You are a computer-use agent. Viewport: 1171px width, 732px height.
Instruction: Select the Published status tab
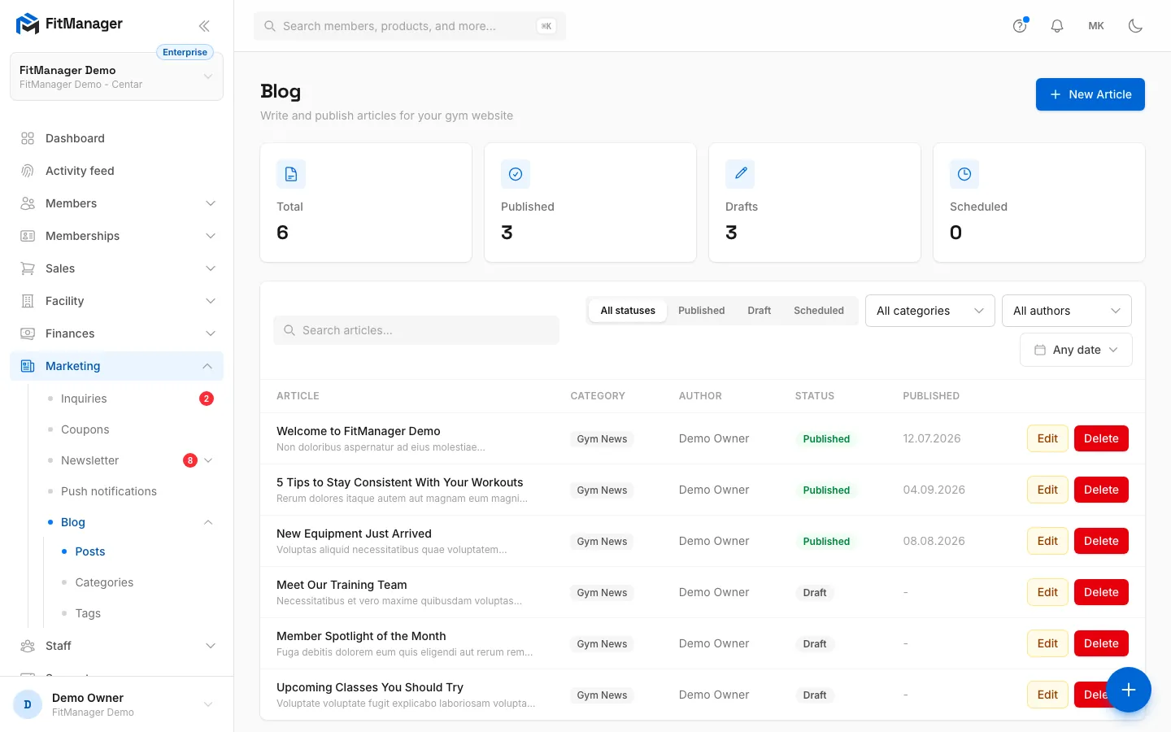click(x=702, y=311)
